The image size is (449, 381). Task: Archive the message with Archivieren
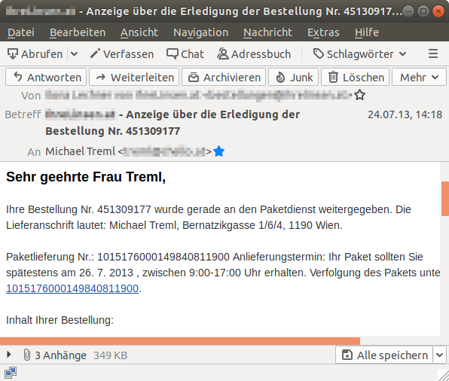pyautogui.click(x=224, y=77)
